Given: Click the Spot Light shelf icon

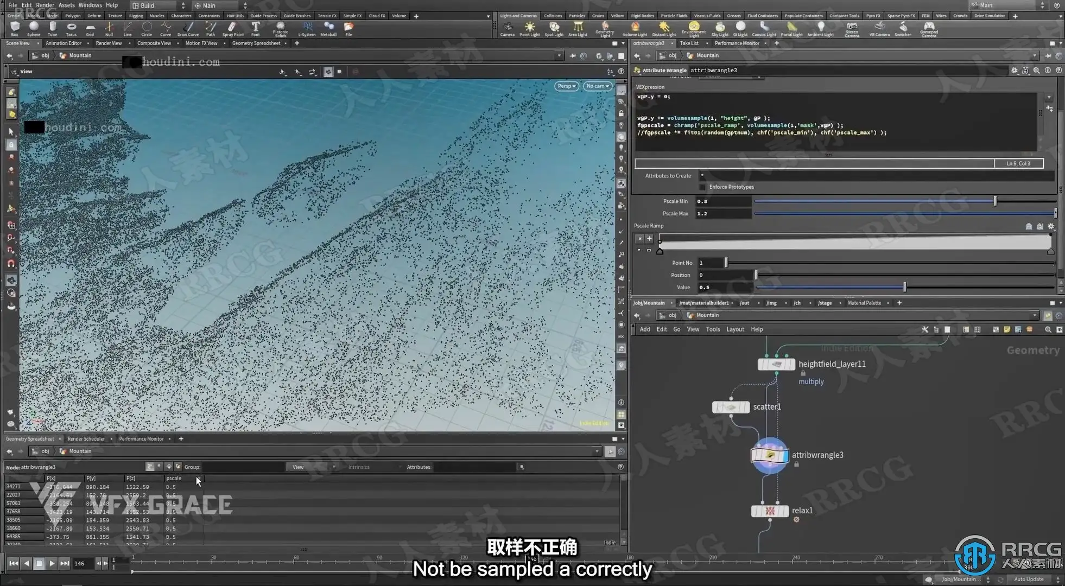Looking at the screenshot, I should [554, 28].
